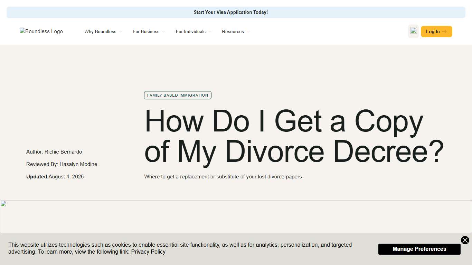Screen dimensions: 472x265
Task: Expand the Resources chevron
Action: 248,32
